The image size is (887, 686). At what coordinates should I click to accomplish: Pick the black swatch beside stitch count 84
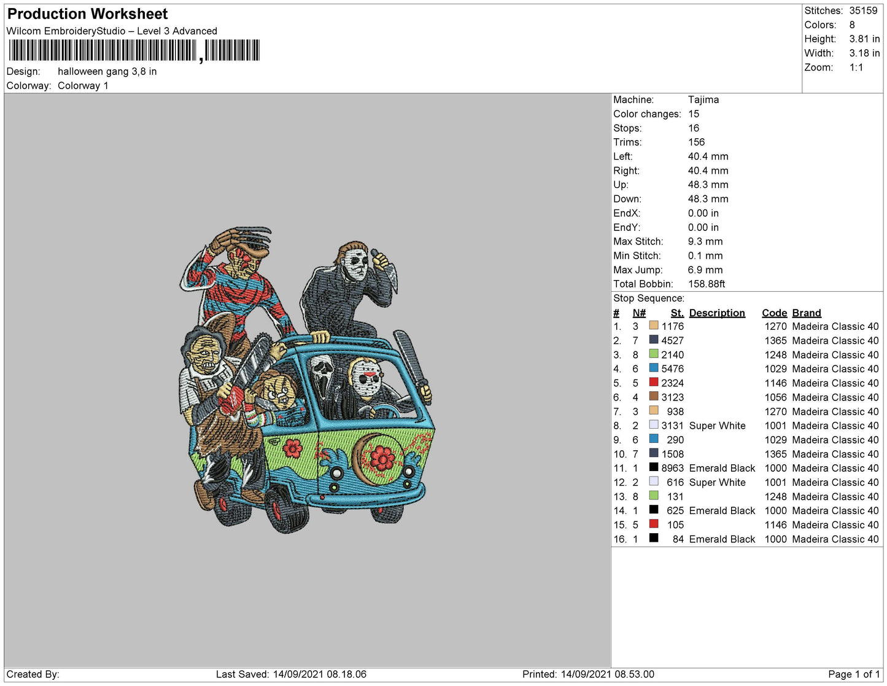click(654, 539)
